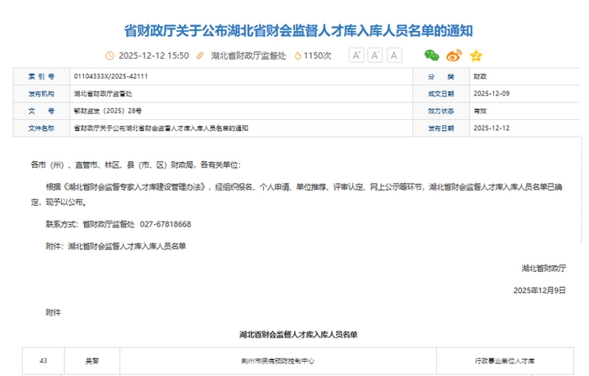Click the 有效 validity status cell
This screenshot has height=376, width=589.
click(x=480, y=111)
